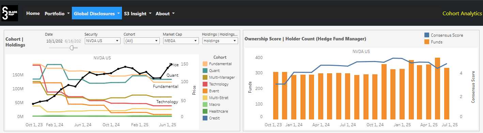Select Multi-Manager cohort color swatch
The width and height of the screenshot is (483, 133).
click(205, 77)
